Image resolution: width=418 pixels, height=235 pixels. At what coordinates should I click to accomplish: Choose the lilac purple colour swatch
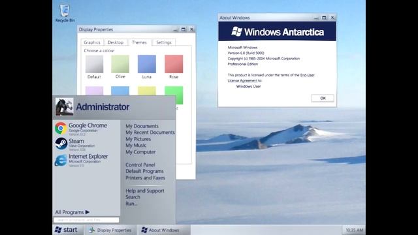(x=94, y=91)
